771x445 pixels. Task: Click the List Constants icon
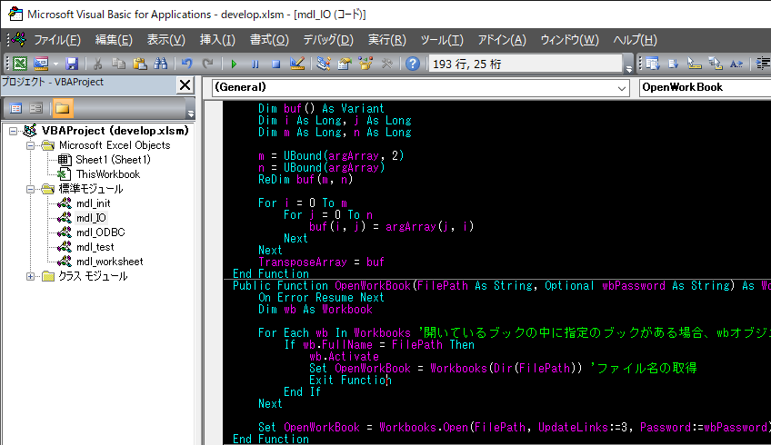[x=673, y=64]
